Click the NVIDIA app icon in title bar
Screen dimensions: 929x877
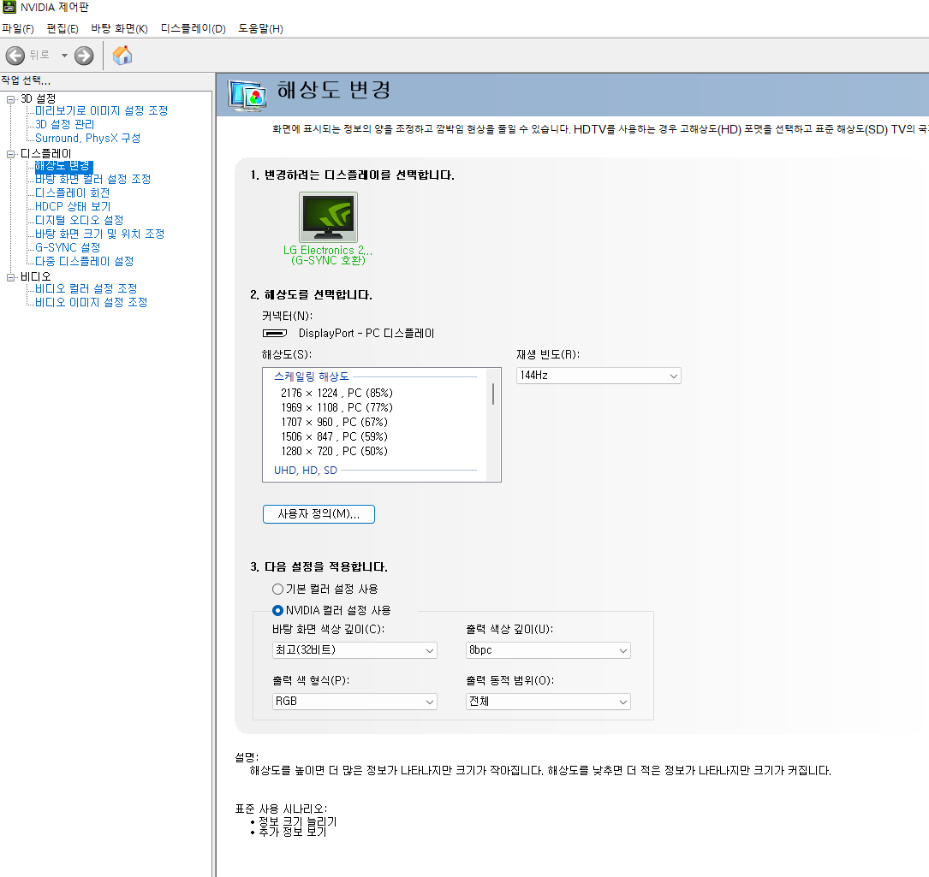pyautogui.click(x=9, y=7)
